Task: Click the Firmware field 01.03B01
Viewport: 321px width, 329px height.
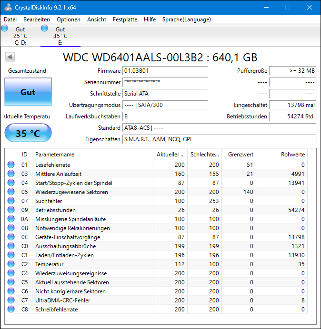Action: coord(165,71)
